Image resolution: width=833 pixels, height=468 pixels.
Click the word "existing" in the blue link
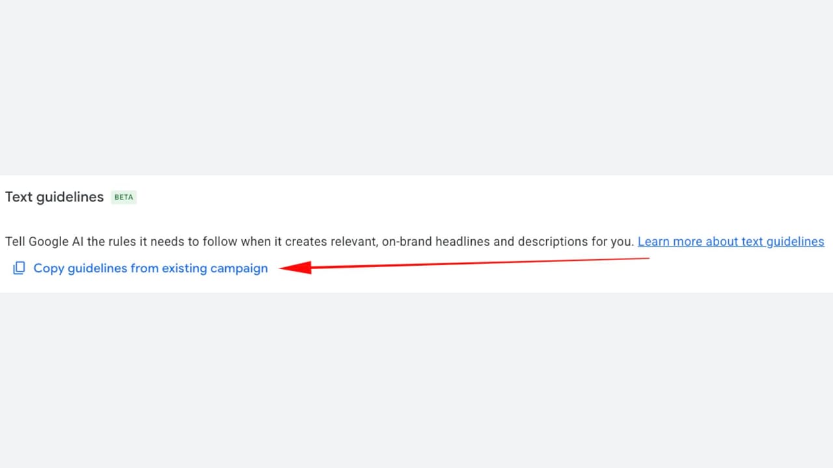[185, 268]
